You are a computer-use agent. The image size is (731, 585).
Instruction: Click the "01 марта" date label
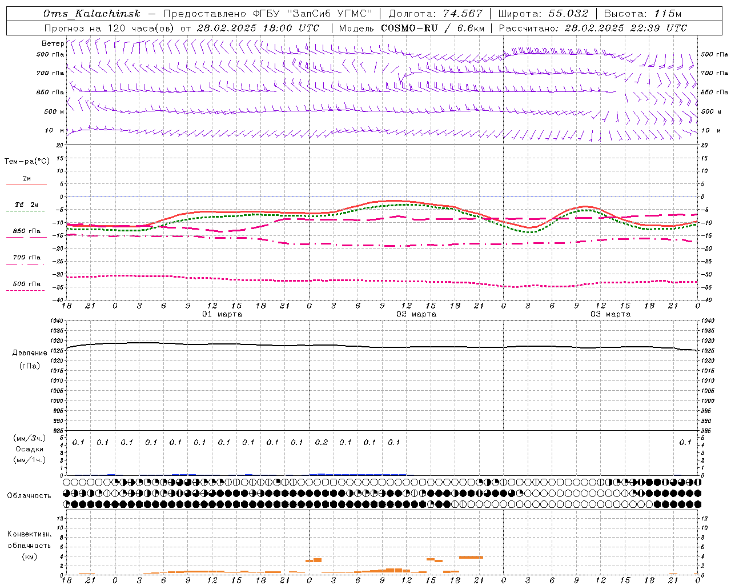(223, 314)
